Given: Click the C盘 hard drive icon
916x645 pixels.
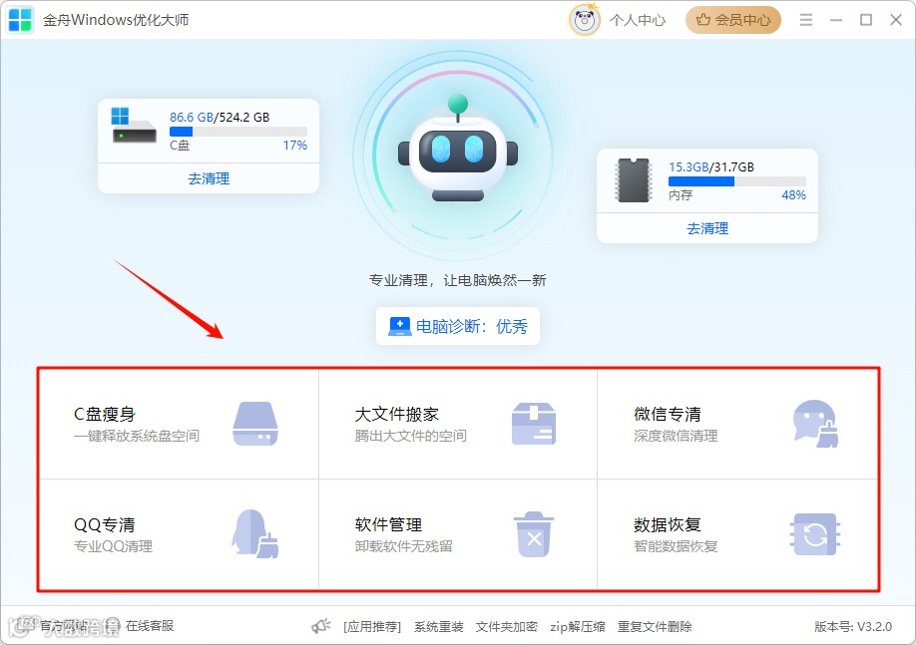Looking at the screenshot, I should [133, 126].
